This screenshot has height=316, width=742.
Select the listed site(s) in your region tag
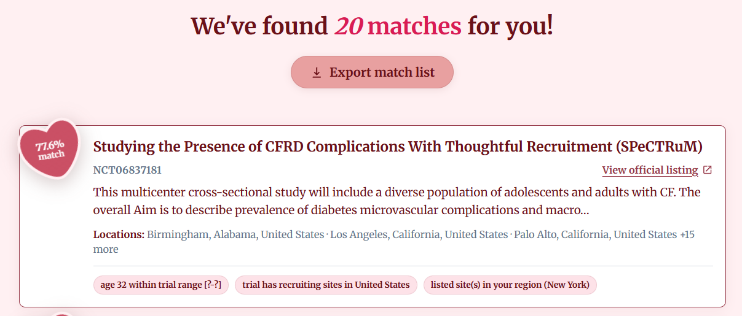click(x=510, y=285)
